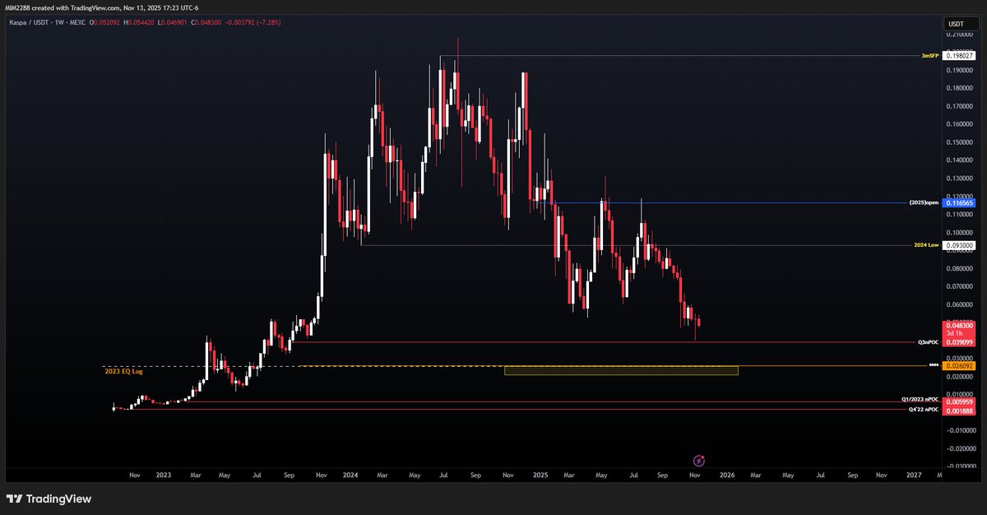This screenshot has height=515, width=987.
Task: Click the TradingView logo
Action: pyautogui.click(x=49, y=499)
